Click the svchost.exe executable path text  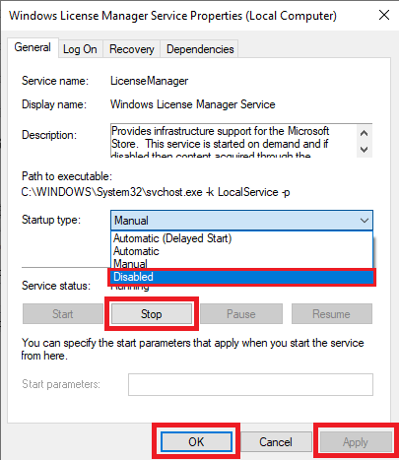tap(156, 192)
